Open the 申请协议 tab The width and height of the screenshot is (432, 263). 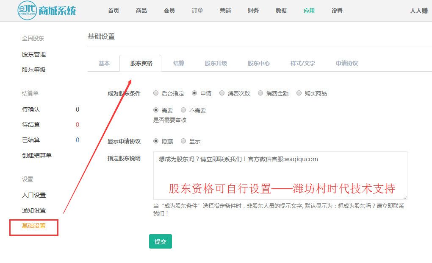(347, 63)
